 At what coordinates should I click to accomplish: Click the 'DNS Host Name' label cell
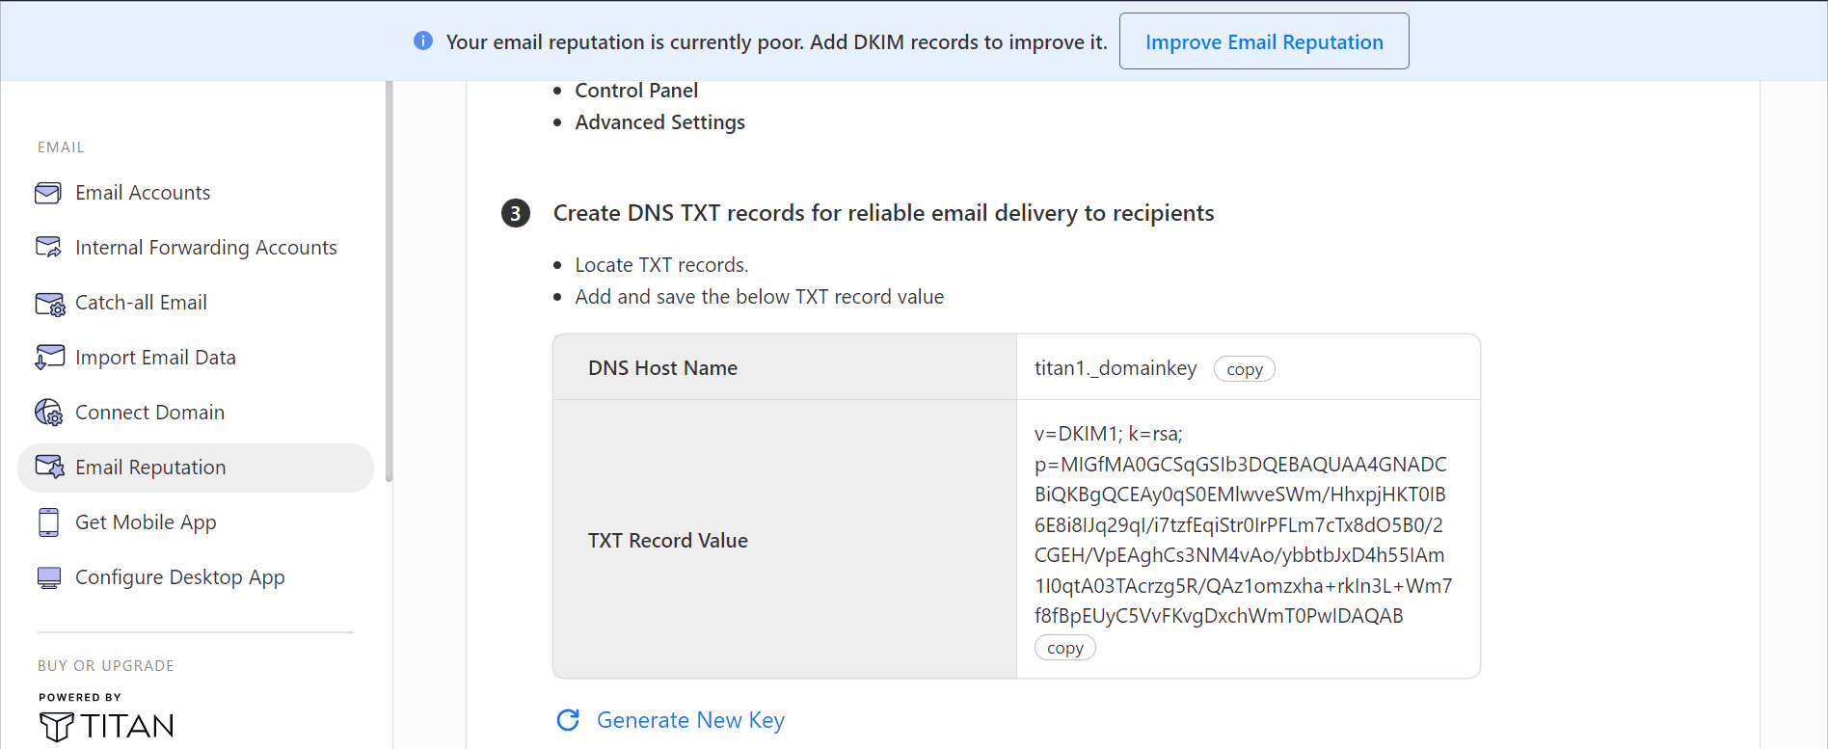tap(785, 367)
